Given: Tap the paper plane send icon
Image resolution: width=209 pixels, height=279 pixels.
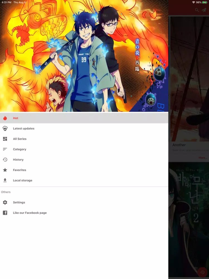Looking at the screenshot, I should click(x=204, y=10).
